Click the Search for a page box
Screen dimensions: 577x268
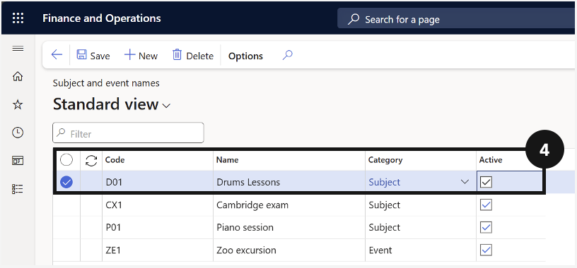pos(457,19)
